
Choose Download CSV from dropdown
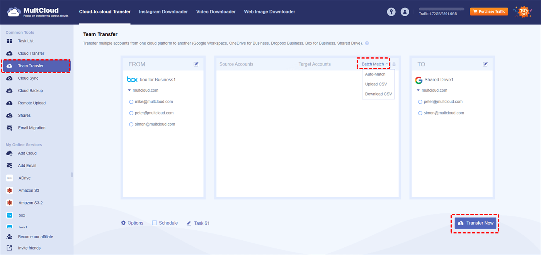coord(378,94)
